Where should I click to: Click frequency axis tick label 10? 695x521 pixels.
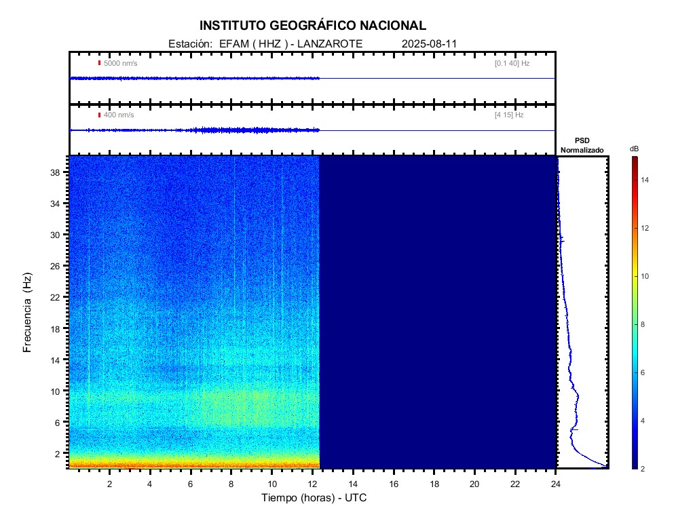tap(55, 391)
